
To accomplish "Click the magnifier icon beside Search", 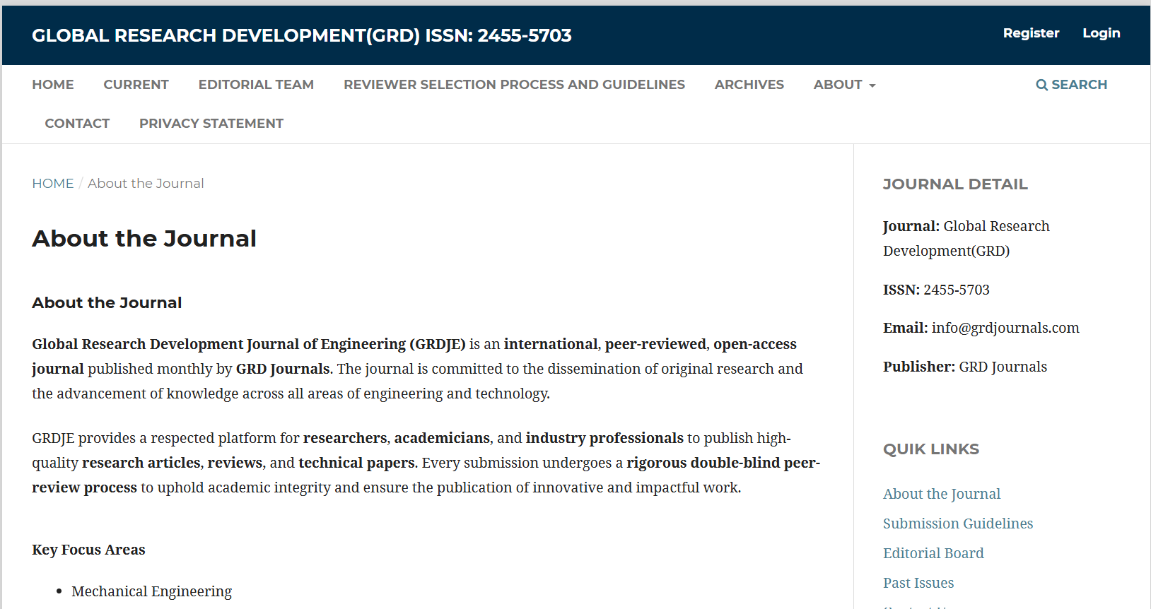I will 1041,85.
